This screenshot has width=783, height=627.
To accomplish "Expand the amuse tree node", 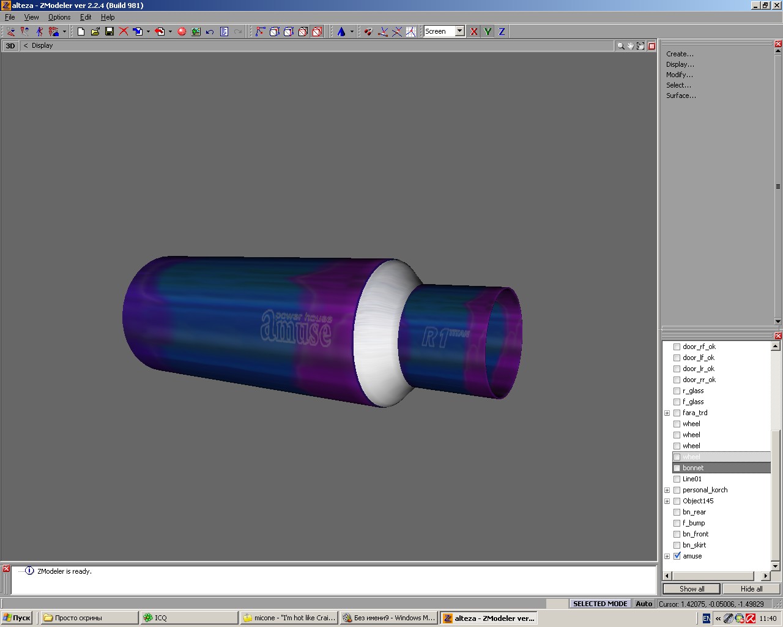I will click(x=667, y=556).
